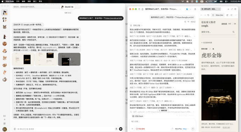Viewport: 241px width, 132px height.
Task: Click the user profile avatar at sidebar bottom
Action: [5, 129]
